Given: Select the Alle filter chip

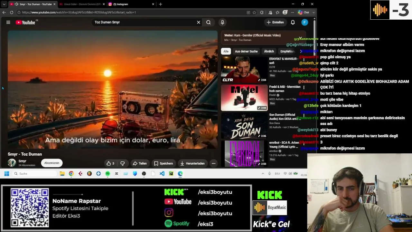Looking at the screenshot, I should [226, 51].
